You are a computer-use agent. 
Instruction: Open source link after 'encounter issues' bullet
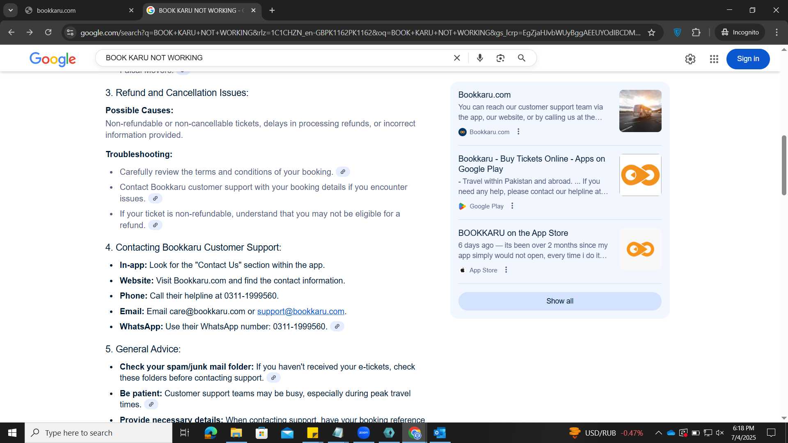(155, 199)
